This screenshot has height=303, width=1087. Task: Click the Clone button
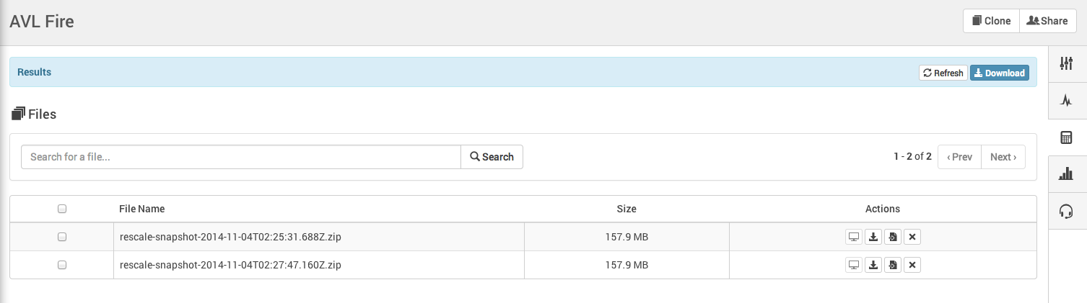pyautogui.click(x=991, y=21)
